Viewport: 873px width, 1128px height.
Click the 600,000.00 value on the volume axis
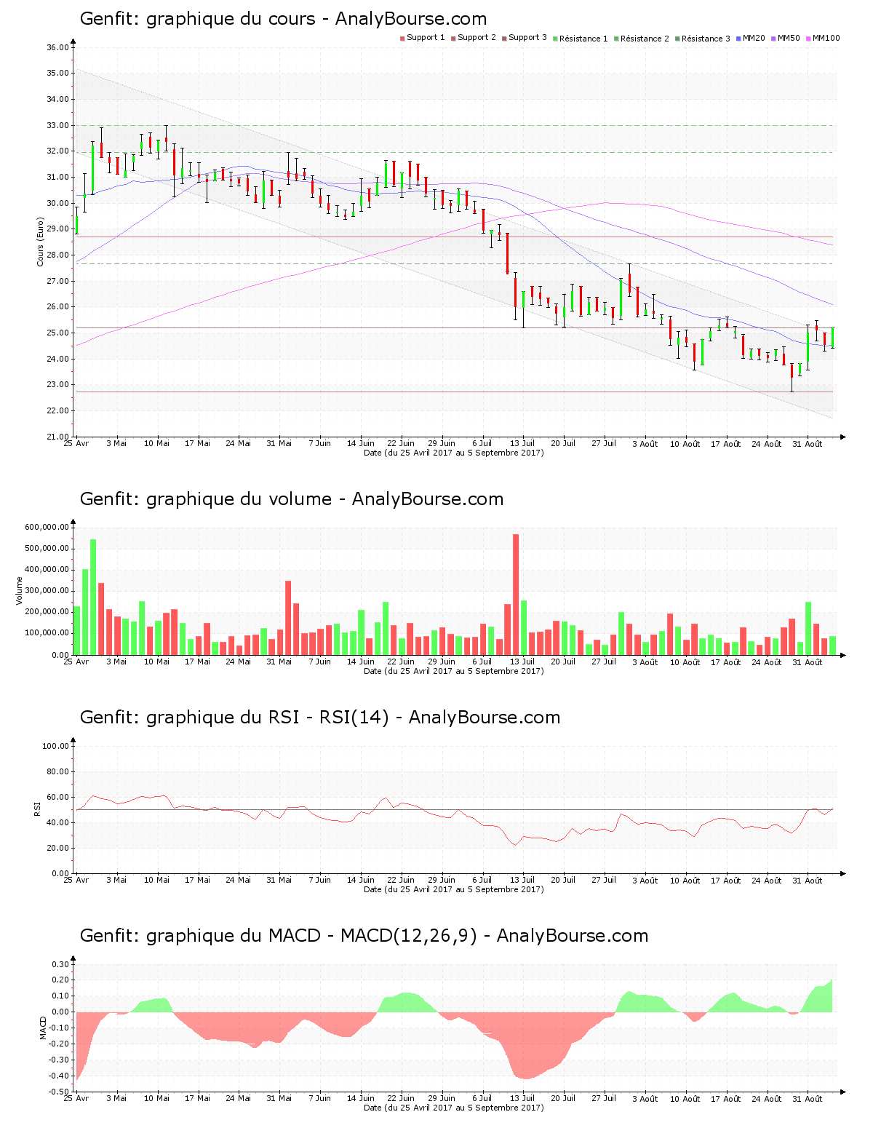(47, 527)
